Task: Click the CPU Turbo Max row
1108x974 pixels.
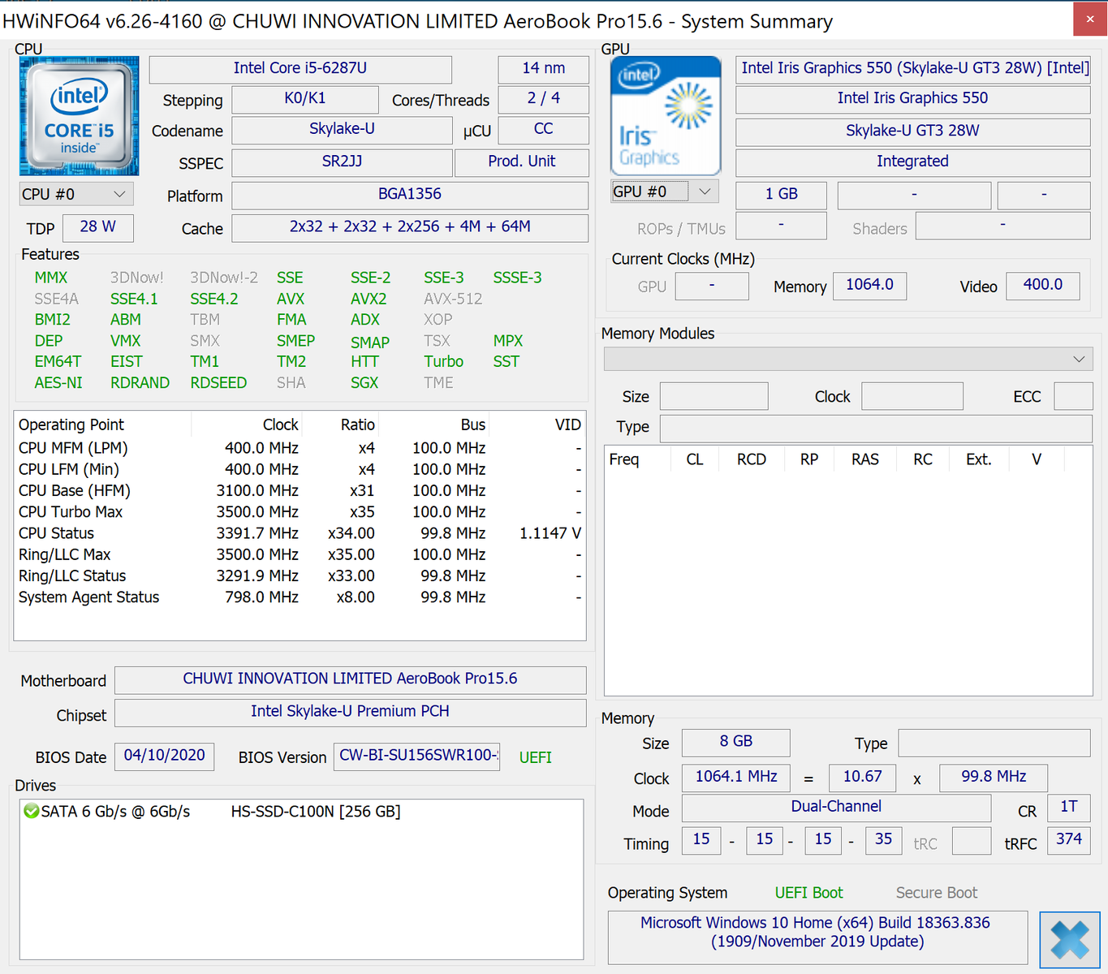Action: [x=300, y=512]
